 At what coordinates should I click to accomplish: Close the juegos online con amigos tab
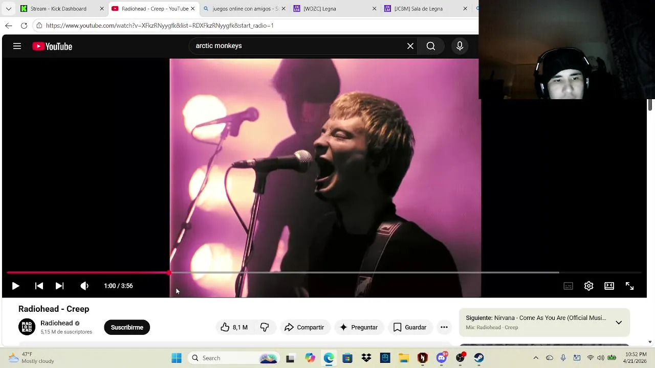coord(283,9)
